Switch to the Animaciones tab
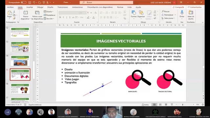 pos(77,7)
